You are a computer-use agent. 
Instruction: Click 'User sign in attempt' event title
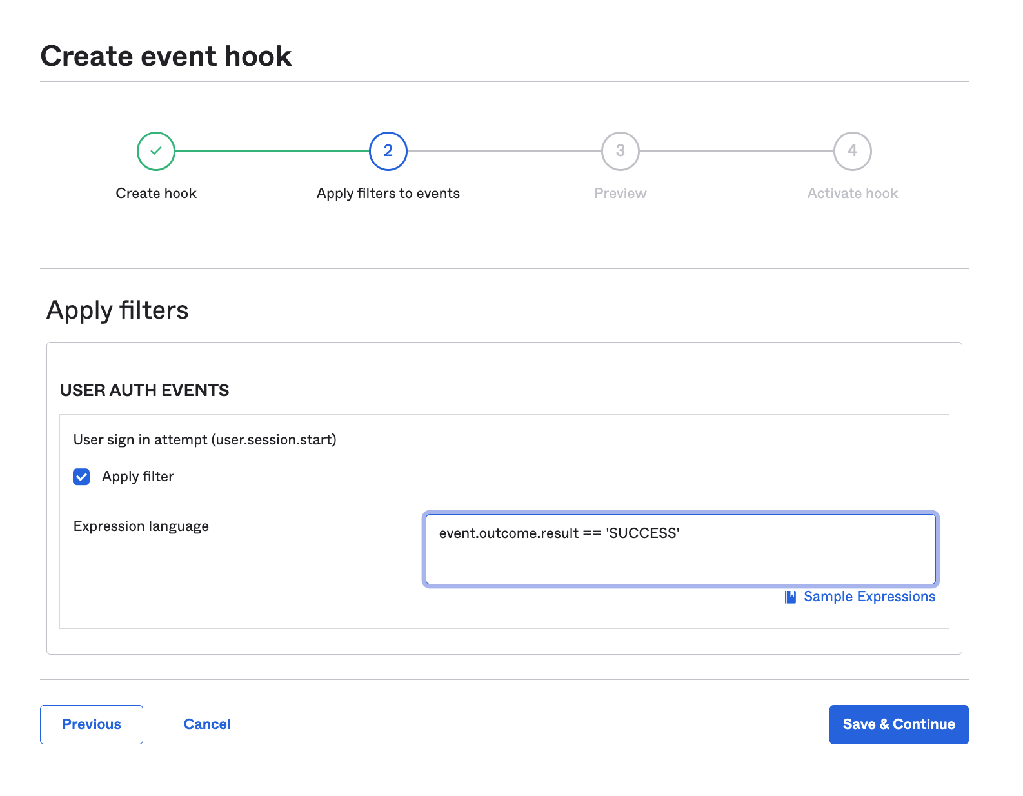205,440
